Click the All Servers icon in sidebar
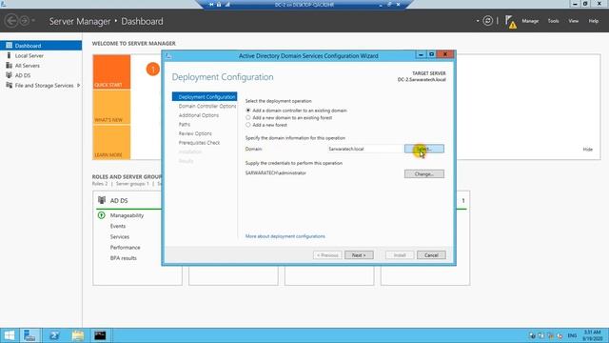 (x=9, y=66)
